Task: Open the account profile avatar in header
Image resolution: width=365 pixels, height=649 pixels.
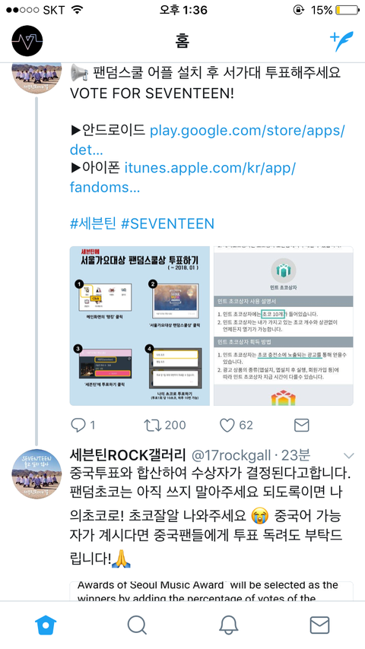Action: click(x=27, y=40)
